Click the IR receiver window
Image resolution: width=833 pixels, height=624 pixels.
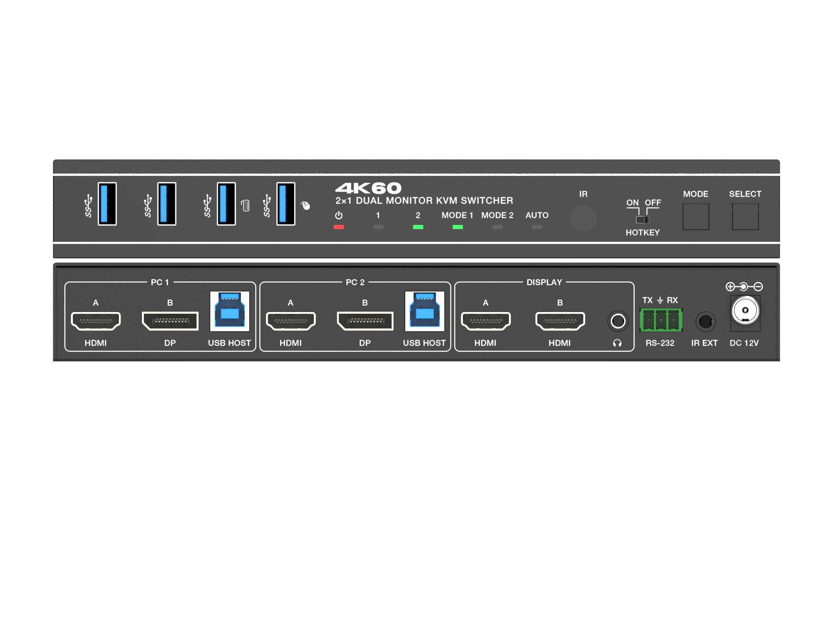pos(584,219)
